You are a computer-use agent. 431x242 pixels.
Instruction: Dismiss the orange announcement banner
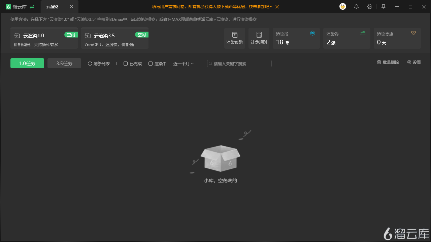(x=277, y=7)
